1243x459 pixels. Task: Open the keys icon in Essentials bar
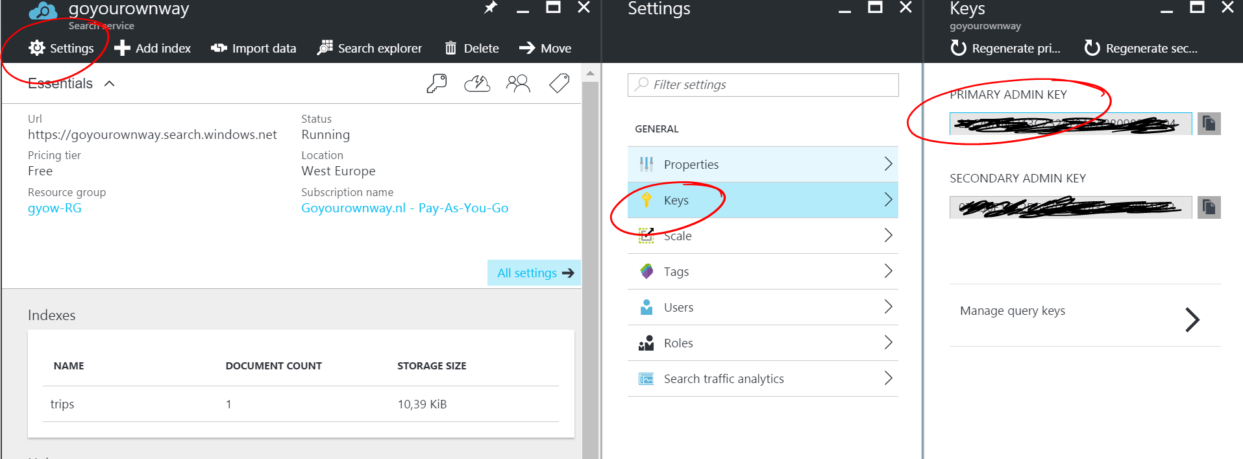[437, 84]
